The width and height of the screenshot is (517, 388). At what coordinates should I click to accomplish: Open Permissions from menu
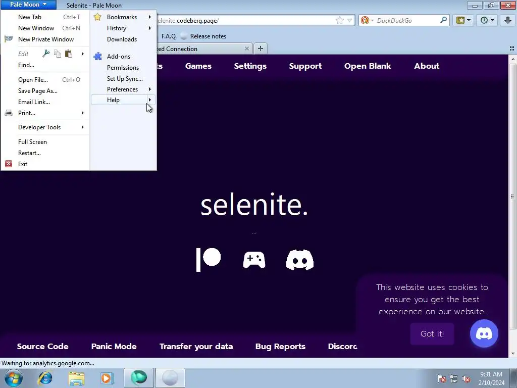point(123,67)
